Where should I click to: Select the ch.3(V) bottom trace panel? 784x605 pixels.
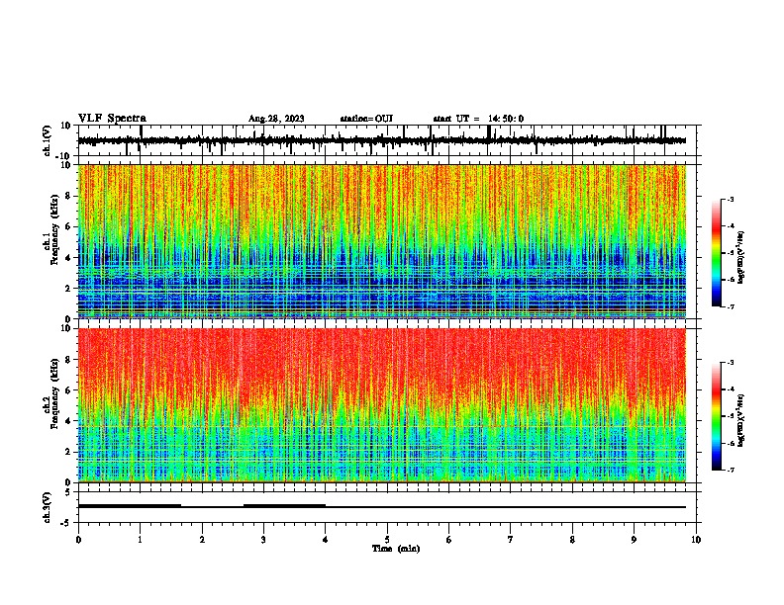coord(387,507)
